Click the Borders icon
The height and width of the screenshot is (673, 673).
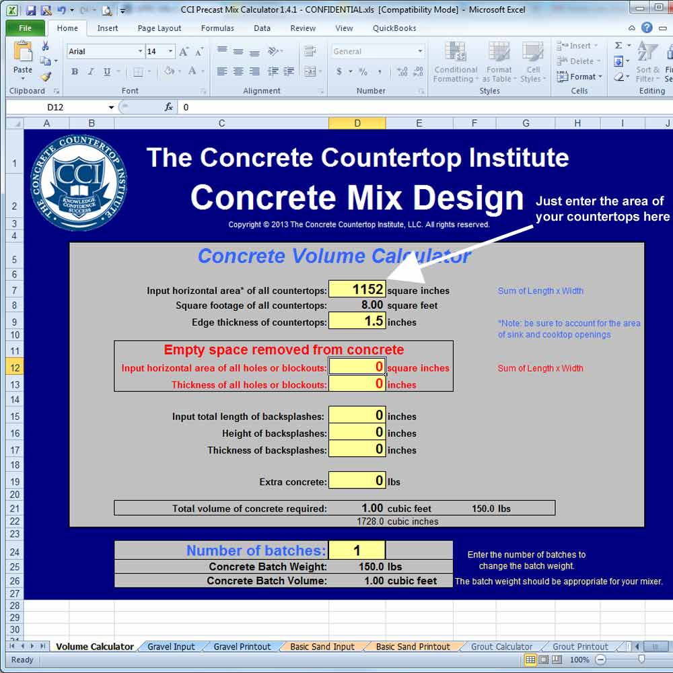(x=138, y=71)
